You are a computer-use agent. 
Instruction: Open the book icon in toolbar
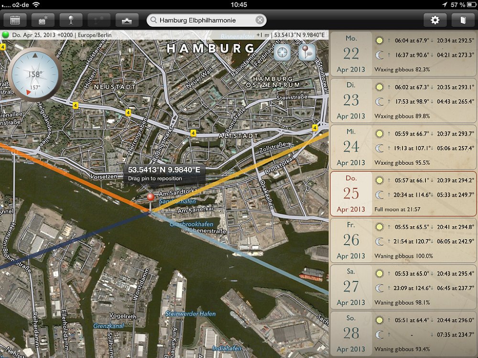(x=462, y=20)
